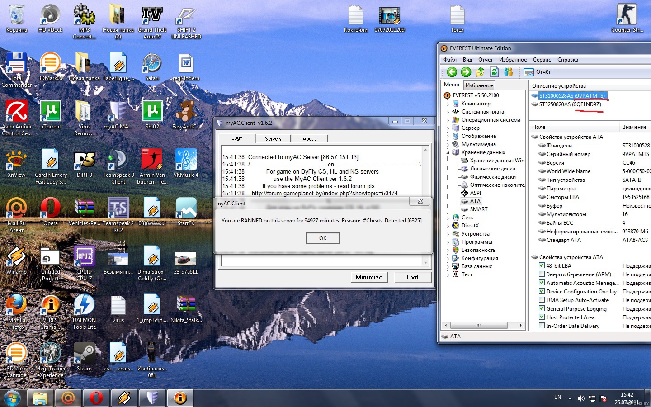651x407 pixels.
Task: Expand the Устройства tree node
Action: (448, 234)
